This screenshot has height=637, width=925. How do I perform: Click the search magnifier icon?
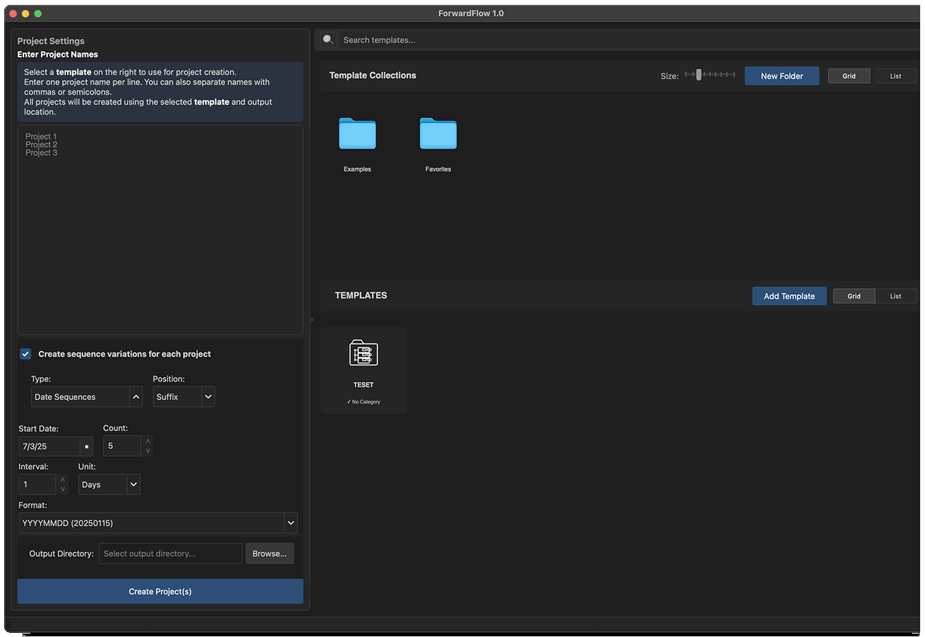coord(328,40)
